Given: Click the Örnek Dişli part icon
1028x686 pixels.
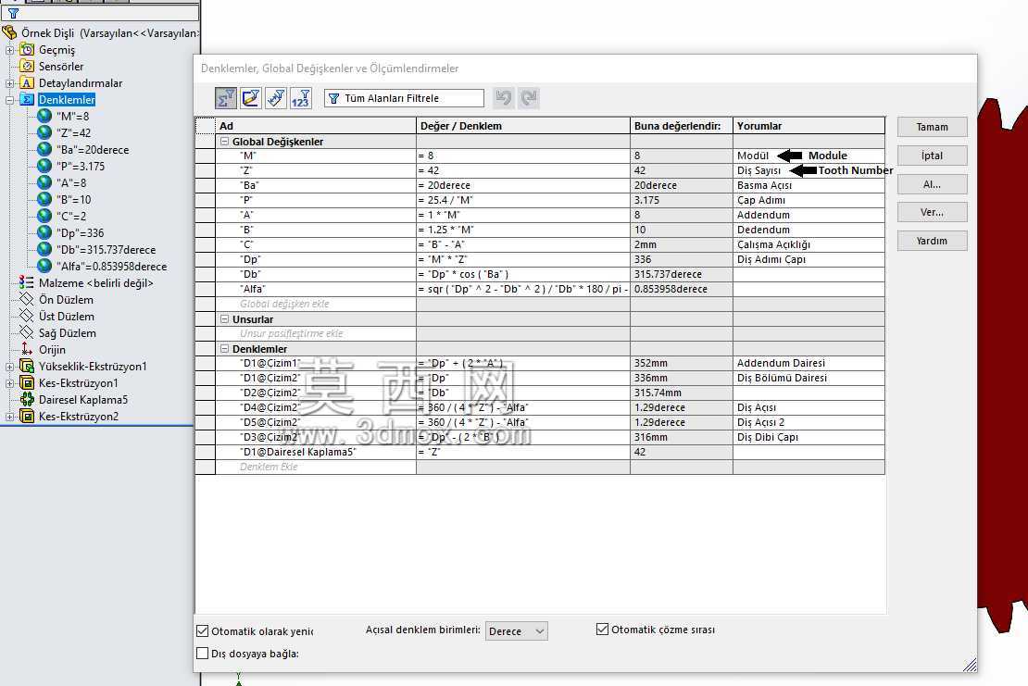Looking at the screenshot, I should pos(10,32).
